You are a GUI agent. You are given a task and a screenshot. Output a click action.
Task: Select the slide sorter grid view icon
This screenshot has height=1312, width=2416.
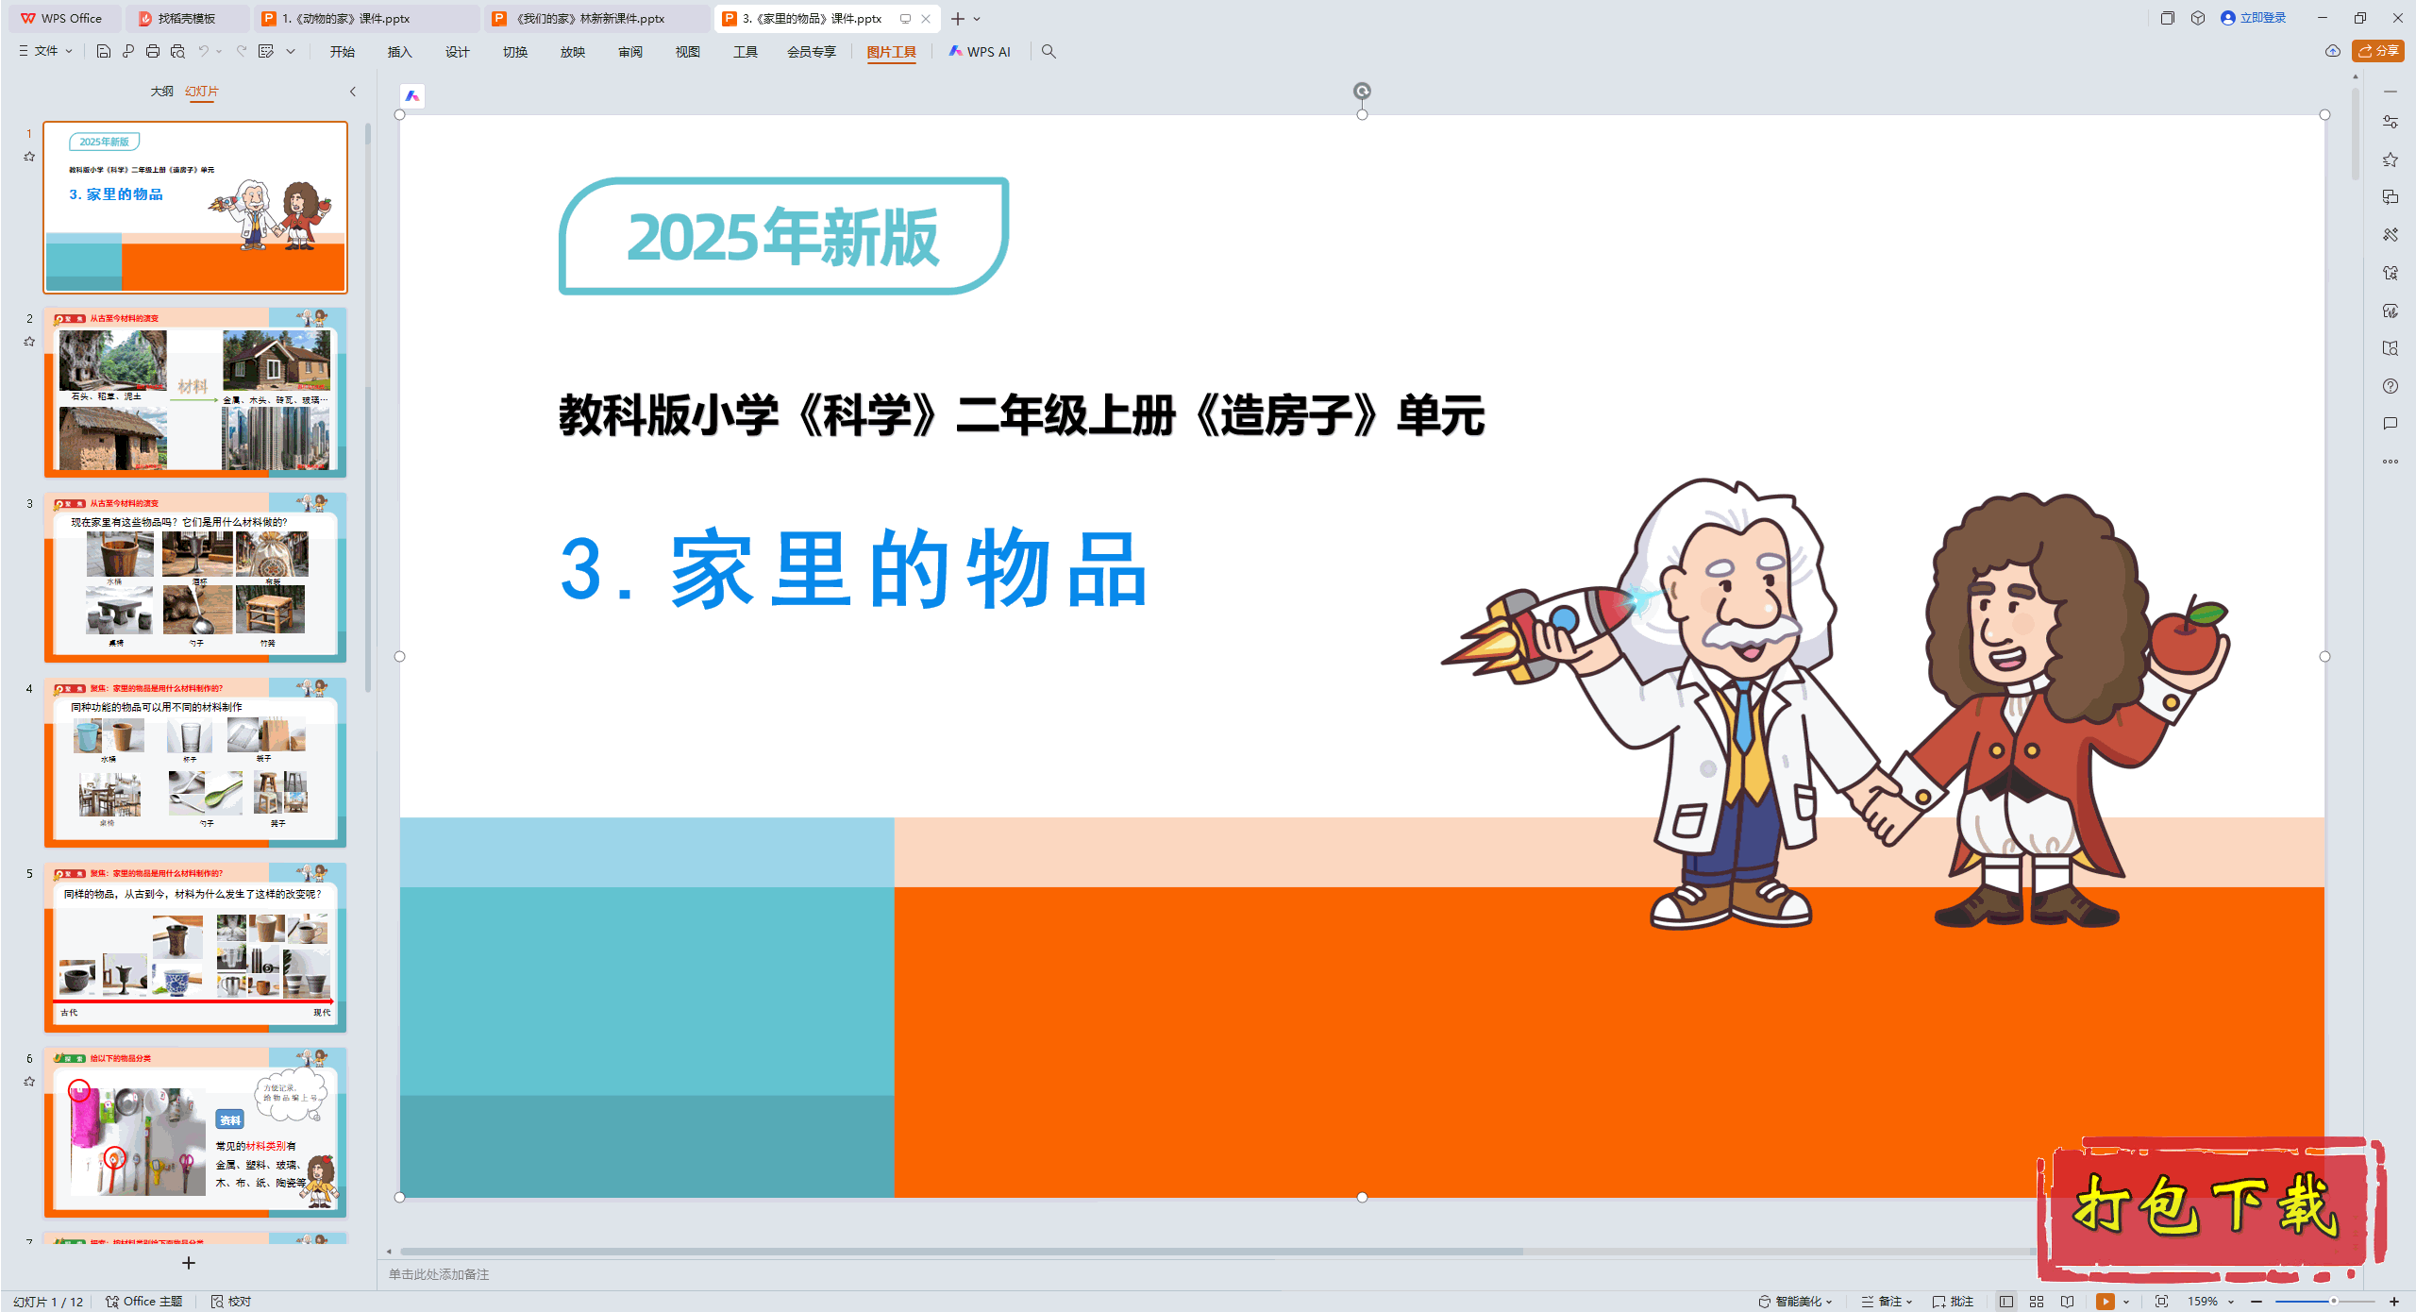click(x=2036, y=1301)
